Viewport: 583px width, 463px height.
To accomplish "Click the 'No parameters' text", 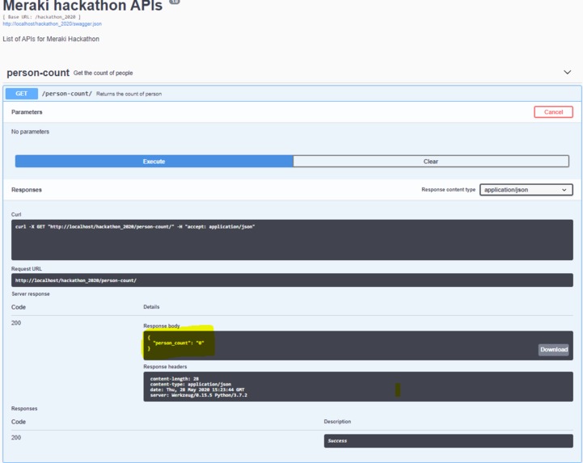I will 30,132.
